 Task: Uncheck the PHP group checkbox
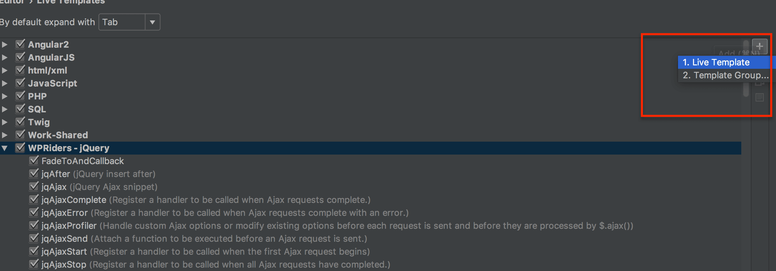pyautogui.click(x=20, y=96)
